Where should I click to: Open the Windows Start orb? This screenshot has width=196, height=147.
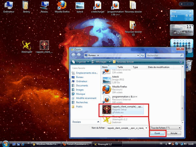click(x=5, y=144)
